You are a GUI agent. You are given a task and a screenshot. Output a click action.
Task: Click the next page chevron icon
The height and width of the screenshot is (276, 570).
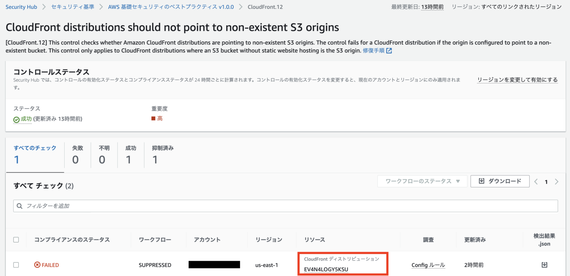pos(557,181)
